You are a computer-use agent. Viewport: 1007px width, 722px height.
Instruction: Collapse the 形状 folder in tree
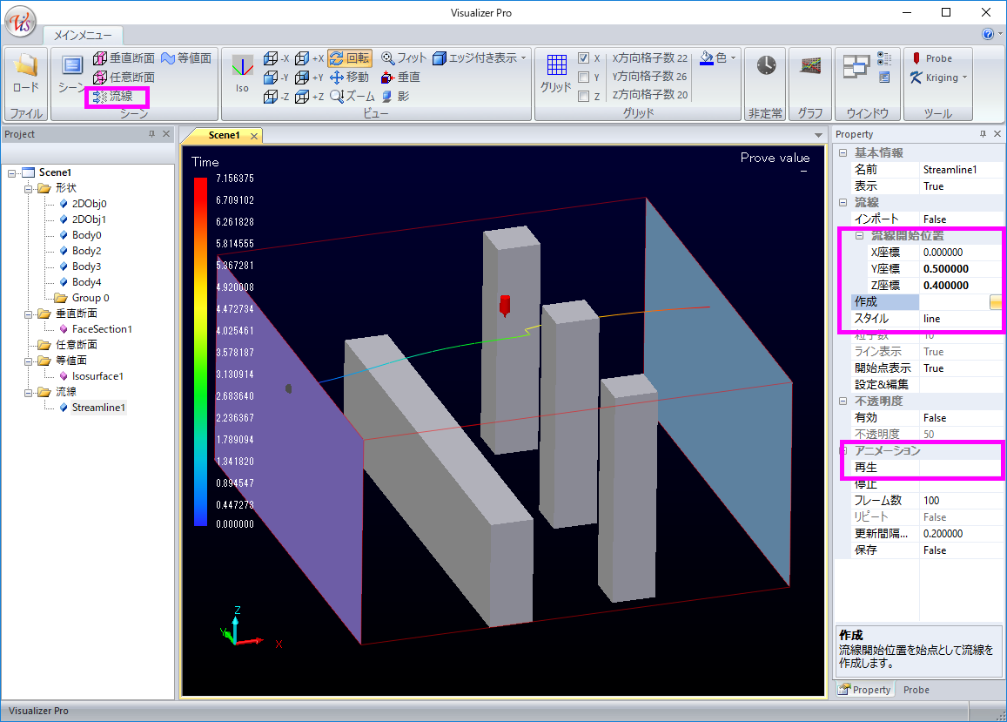click(29, 188)
